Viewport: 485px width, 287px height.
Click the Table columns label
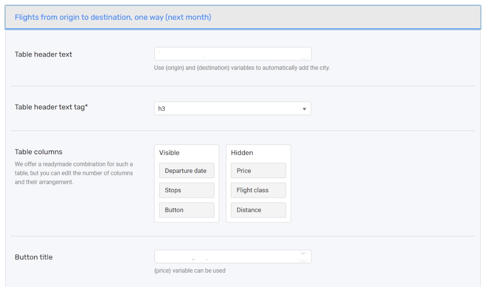coord(39,152)
